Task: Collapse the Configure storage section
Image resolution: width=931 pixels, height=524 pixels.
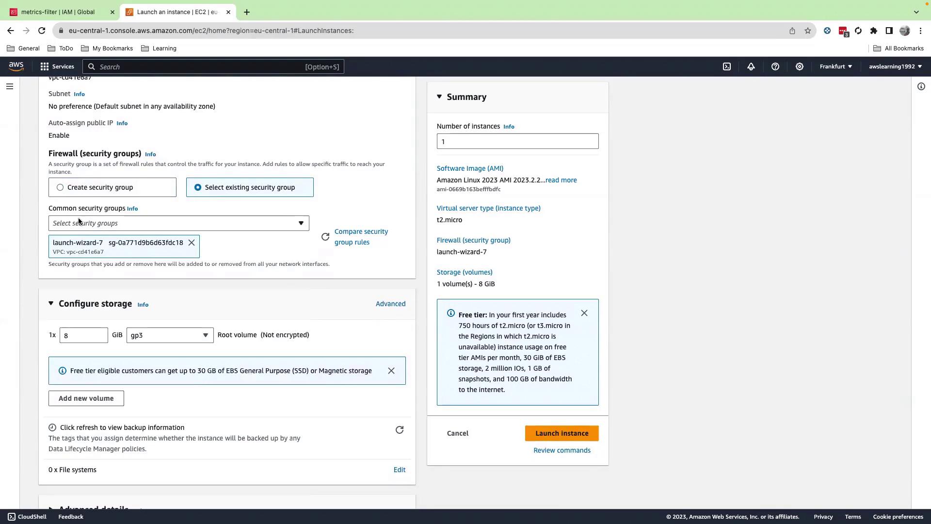Action: tap(51, 304)
